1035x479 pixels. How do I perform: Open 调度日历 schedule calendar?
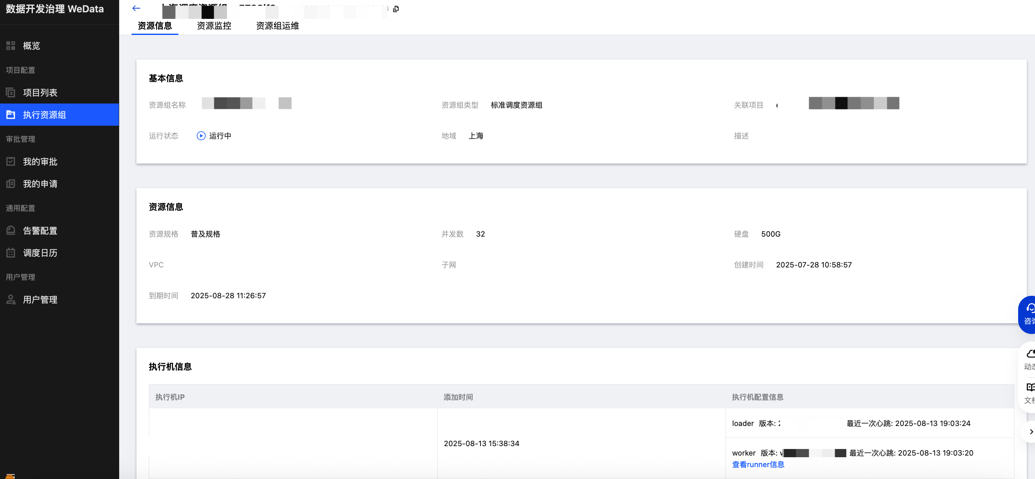[x=40, y=253]
